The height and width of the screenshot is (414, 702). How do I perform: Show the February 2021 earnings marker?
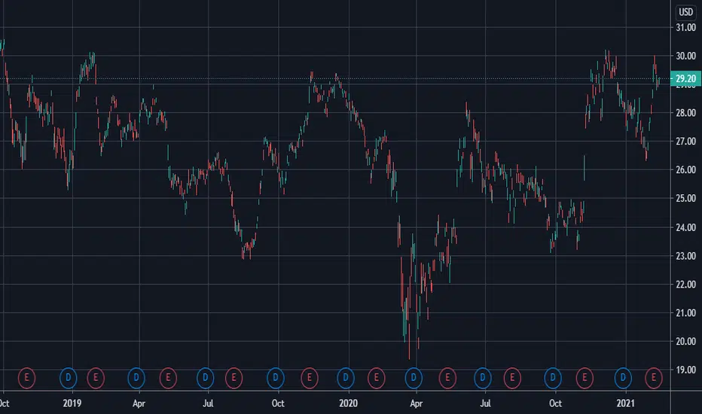[x=654, y=378]
